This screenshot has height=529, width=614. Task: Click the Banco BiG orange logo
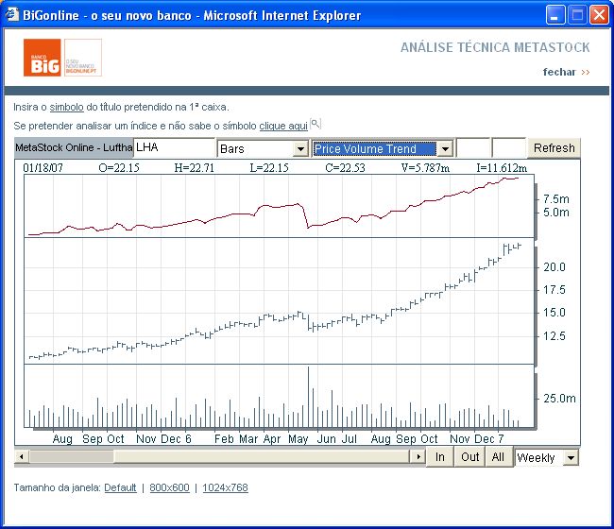pos(43,58)
